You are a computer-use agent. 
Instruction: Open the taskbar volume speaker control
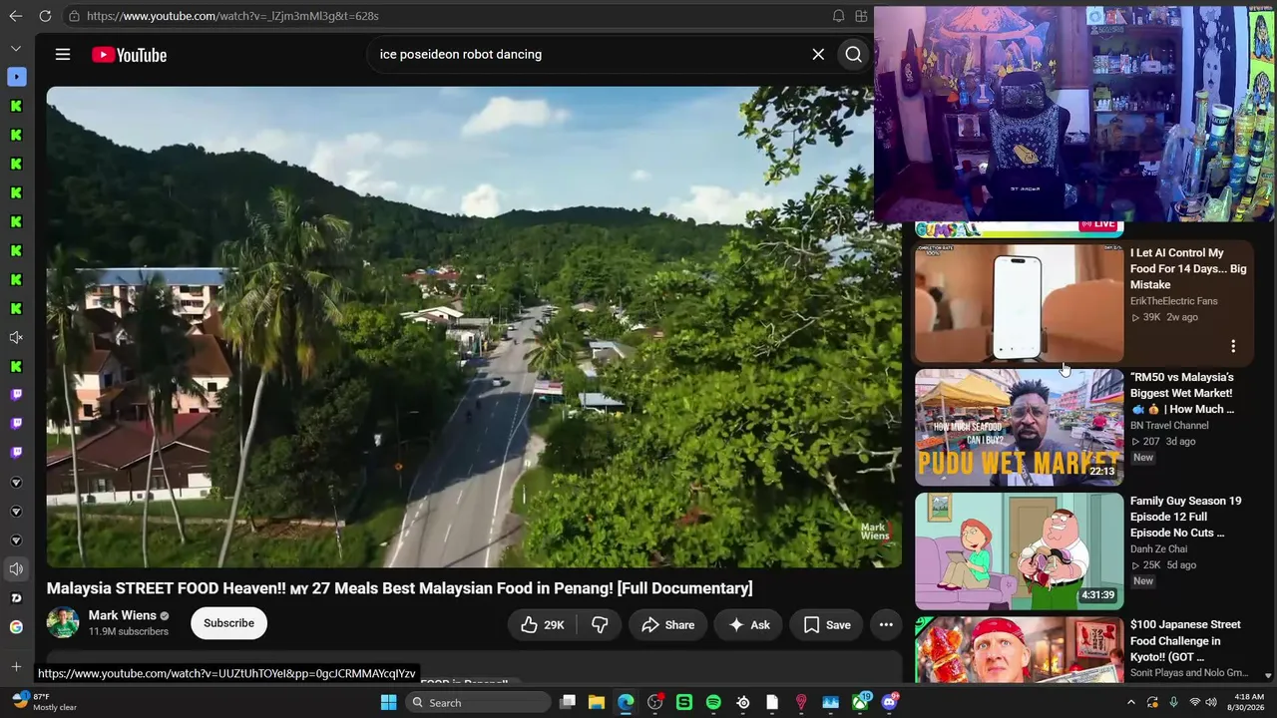1211,703
